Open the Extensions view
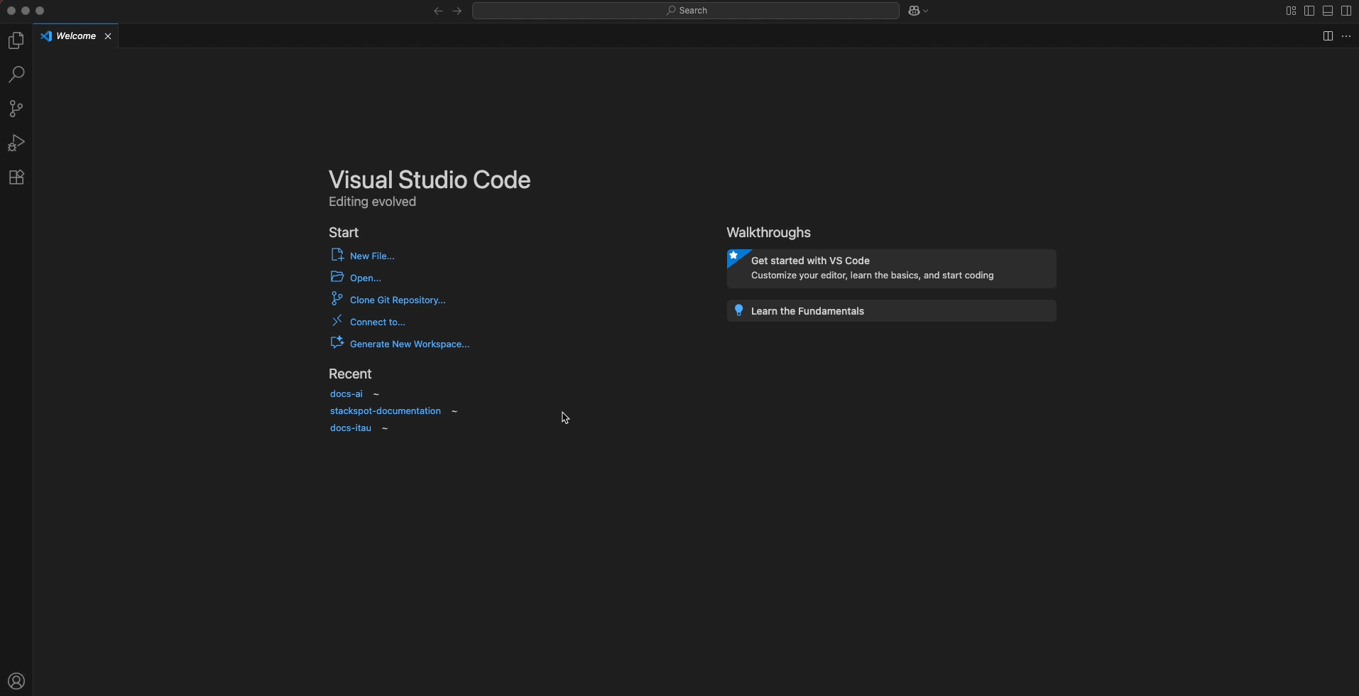 [16, 177]
